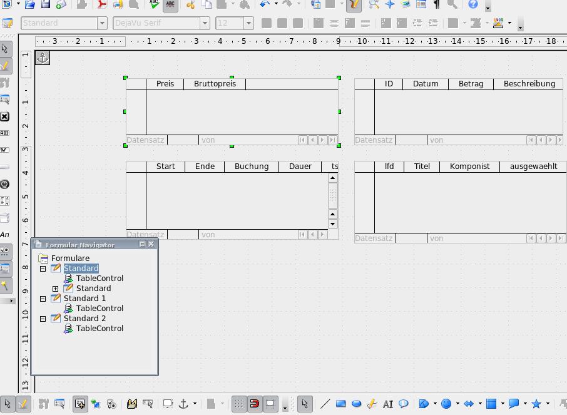Collapse the Standard 1 form node
The height and width of the screenshot is (415, 567).
tap(43, 299)
